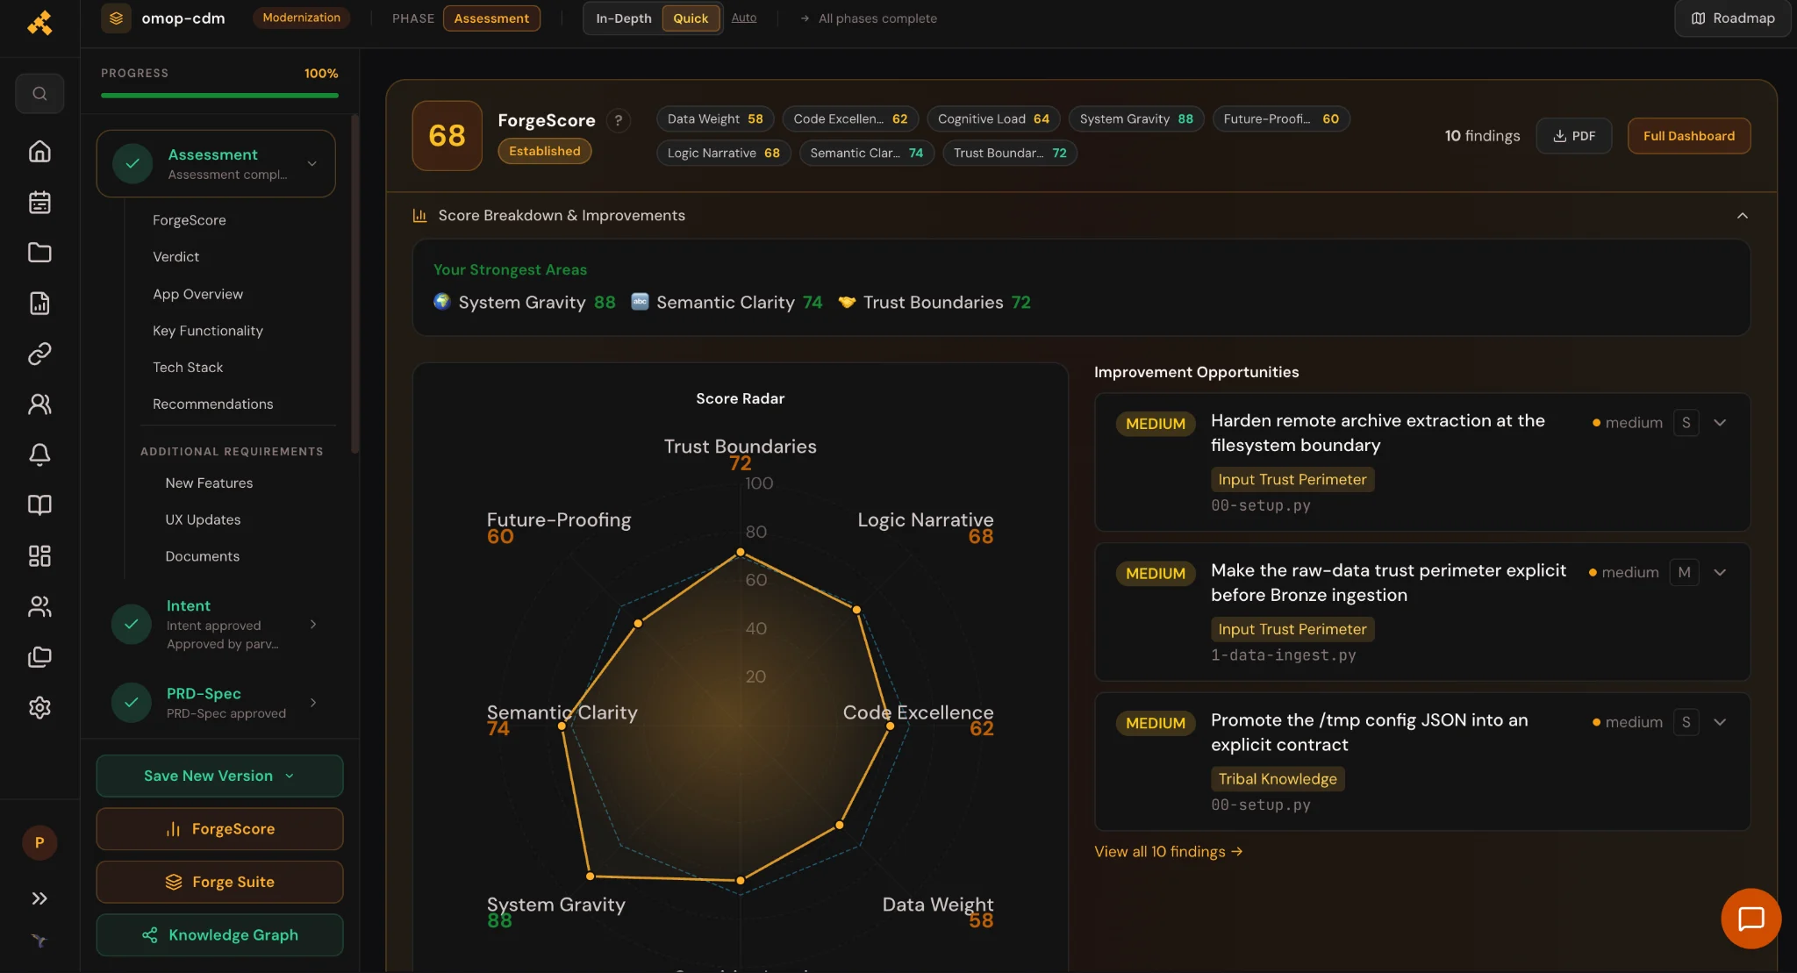Viewport: 1797px width, 973px height.
Task: Click the app logo icon
Action: click(39, 23)
